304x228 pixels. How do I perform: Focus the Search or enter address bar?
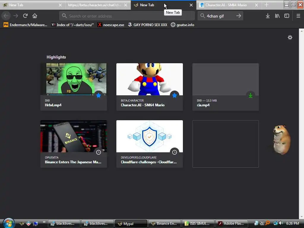127,16
